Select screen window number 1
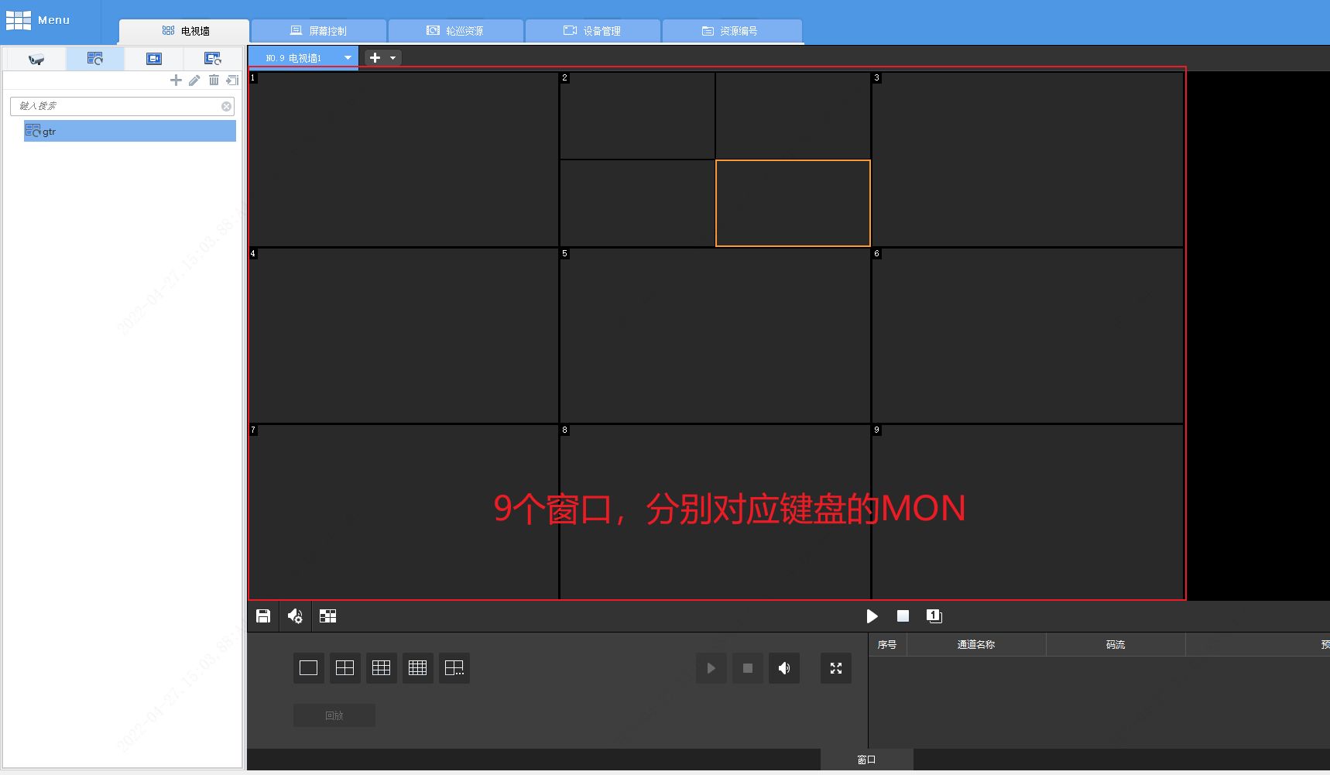The image size is (1330, 775). (403, 159)
